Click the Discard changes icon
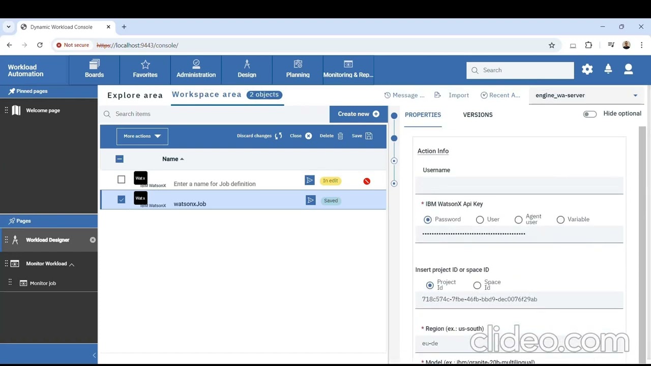The image size is (651, 366). [278, 136]
